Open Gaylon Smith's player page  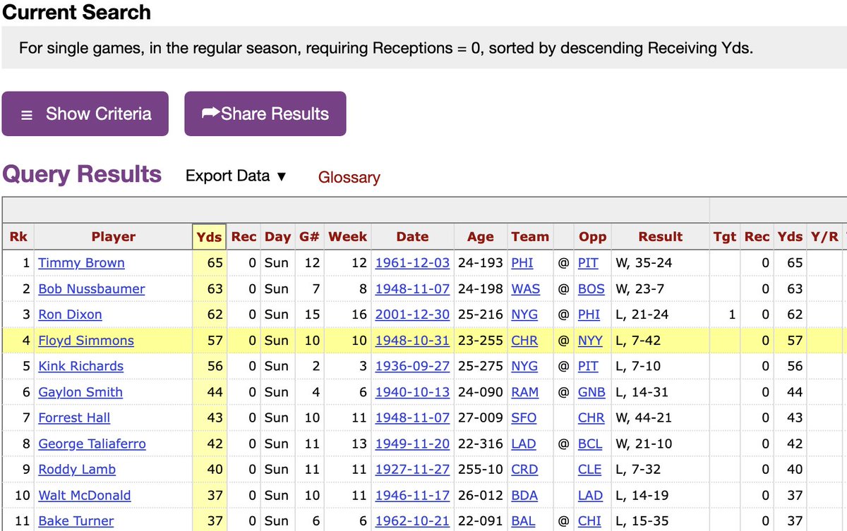point(80,392)
